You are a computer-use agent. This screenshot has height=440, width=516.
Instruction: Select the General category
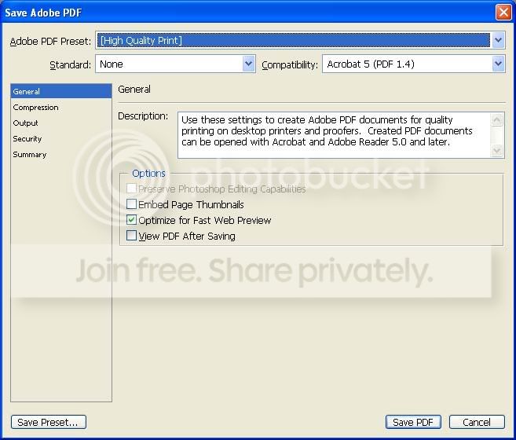[61, 91]
